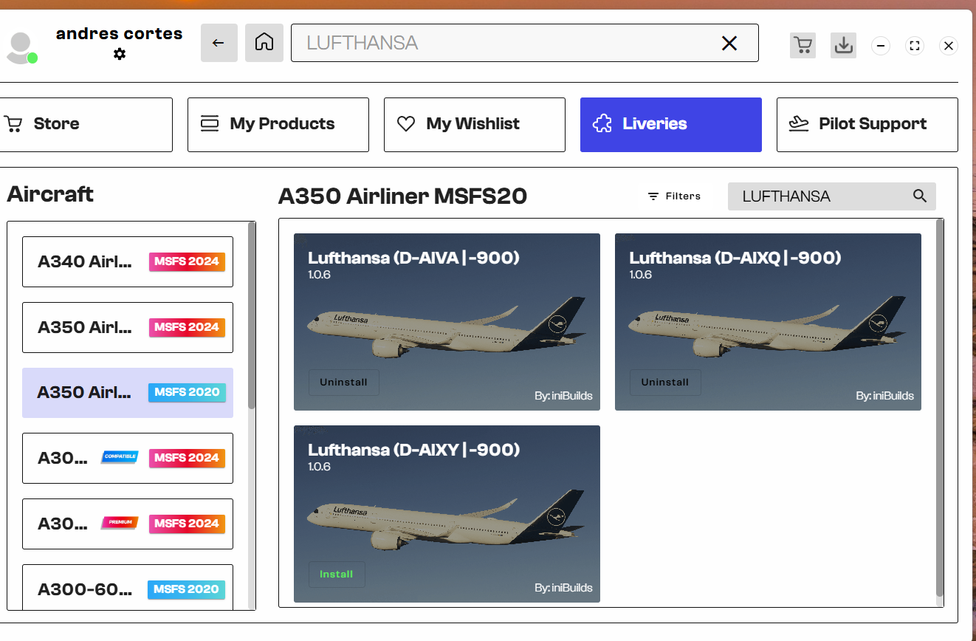The height and width of the screenshot is (641, 976).
Task: Select A300-600 MSFS 2020 aircraft entry
Action: [x=128, y=589]
